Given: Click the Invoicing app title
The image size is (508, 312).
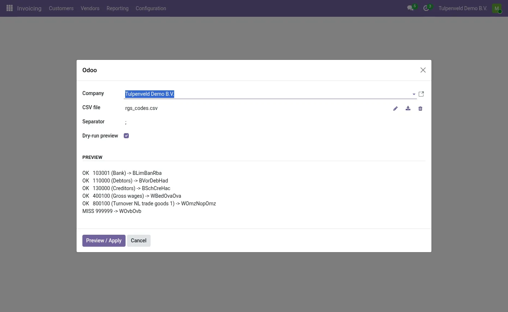Looking at the screenshot, I should click(29, 8).
